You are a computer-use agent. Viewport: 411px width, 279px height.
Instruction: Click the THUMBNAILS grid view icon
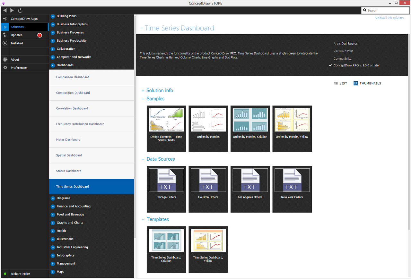356,83
